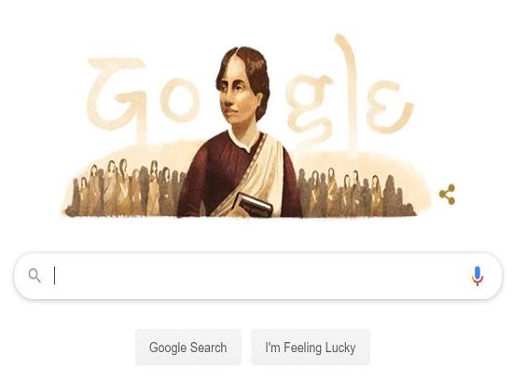Click the first o in doodle logo
This screenshot has height=382, width=513.
(x=179, y=99)
